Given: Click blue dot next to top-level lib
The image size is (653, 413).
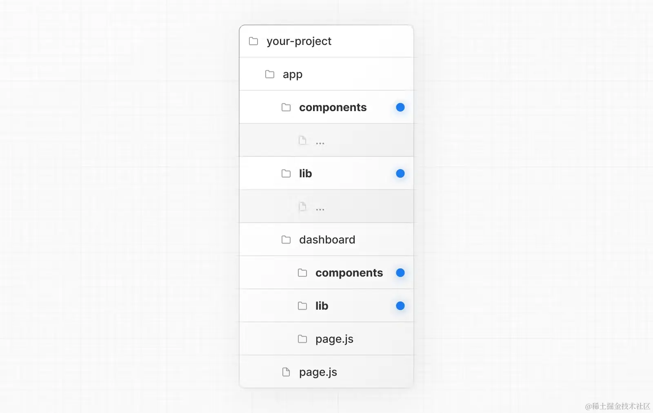Looking at the screenshot, I should coord(400,174).
